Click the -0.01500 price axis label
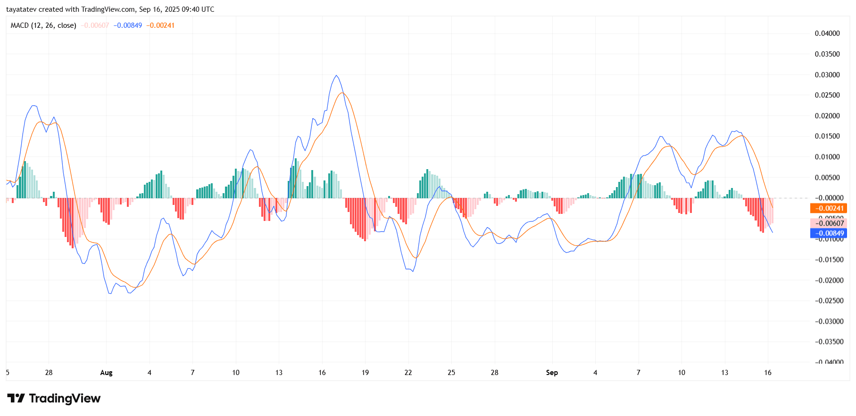This screenshot has height=416, width=856. (829, 260)
